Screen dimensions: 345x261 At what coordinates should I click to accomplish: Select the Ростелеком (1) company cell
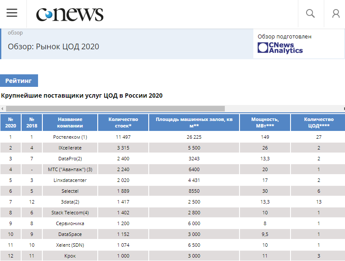(70, 137)
